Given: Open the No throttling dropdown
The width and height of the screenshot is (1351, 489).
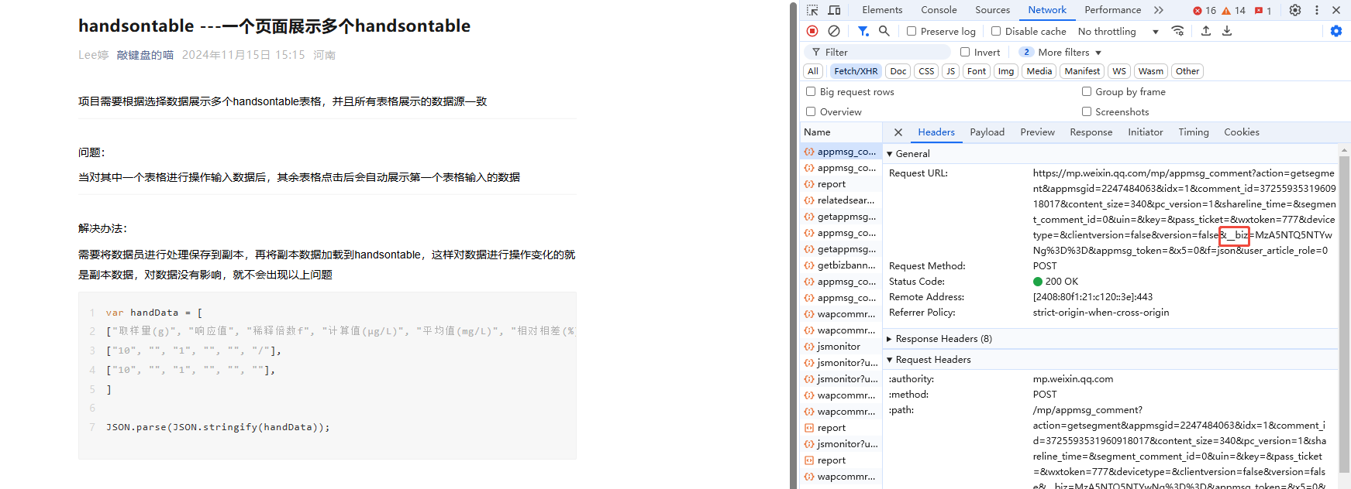Looking at the screenshot, I should (x=1118, y=31).
